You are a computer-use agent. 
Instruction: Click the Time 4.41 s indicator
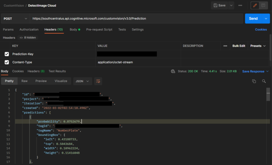tap(209, 71)
